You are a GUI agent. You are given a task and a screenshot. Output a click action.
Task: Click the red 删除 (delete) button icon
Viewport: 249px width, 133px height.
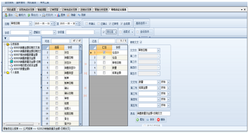pyautogui.click(x=158, y=119)
